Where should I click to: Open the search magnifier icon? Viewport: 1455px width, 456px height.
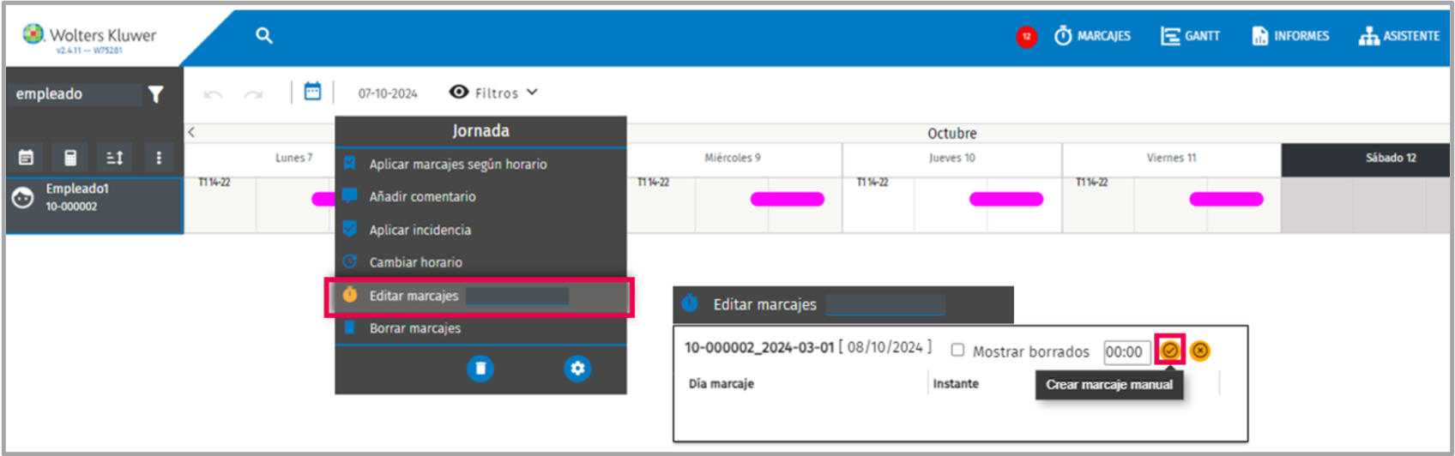[x=264, y=35]
